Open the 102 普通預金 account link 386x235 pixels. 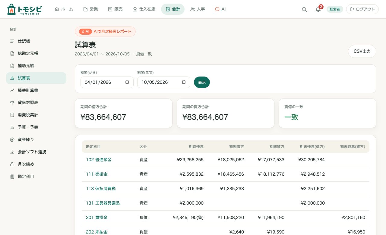click(x=99, y=160)
